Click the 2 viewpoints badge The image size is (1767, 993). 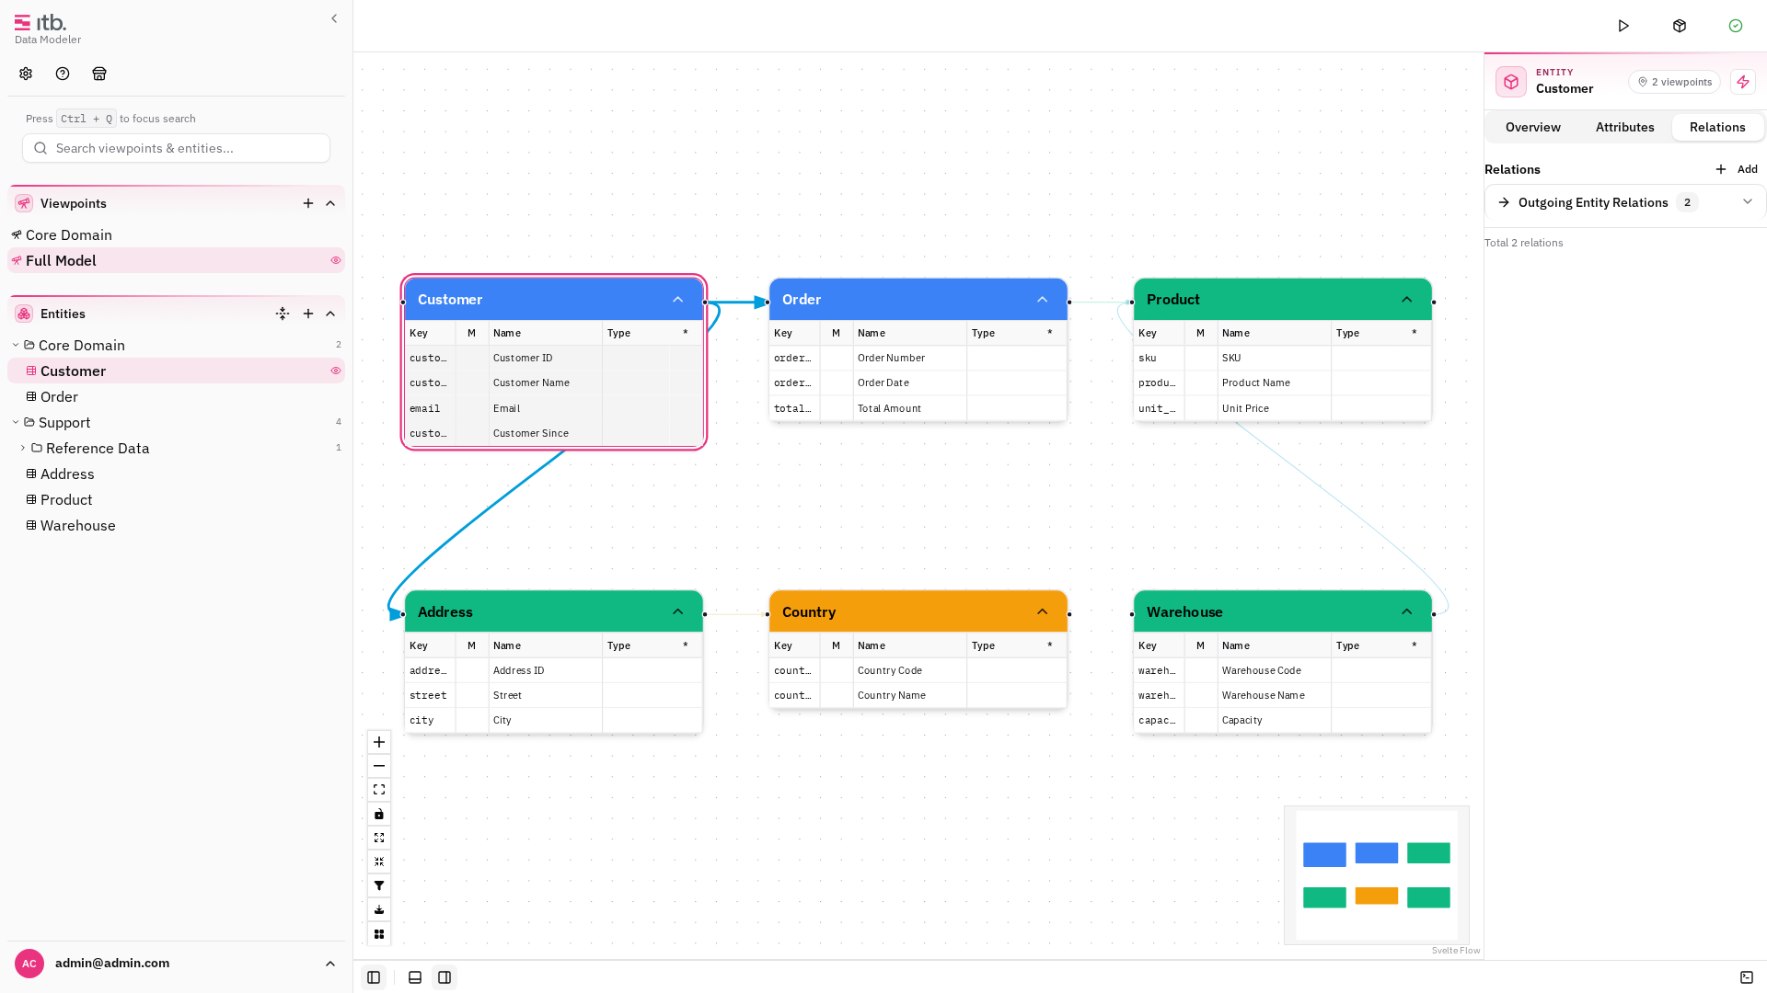pyautogui.click(x=1674, y=82)
